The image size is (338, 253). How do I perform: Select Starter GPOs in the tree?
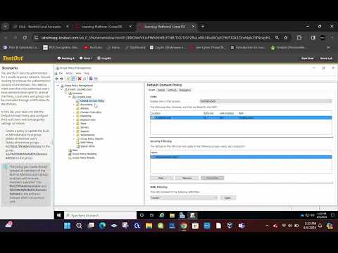87,146
